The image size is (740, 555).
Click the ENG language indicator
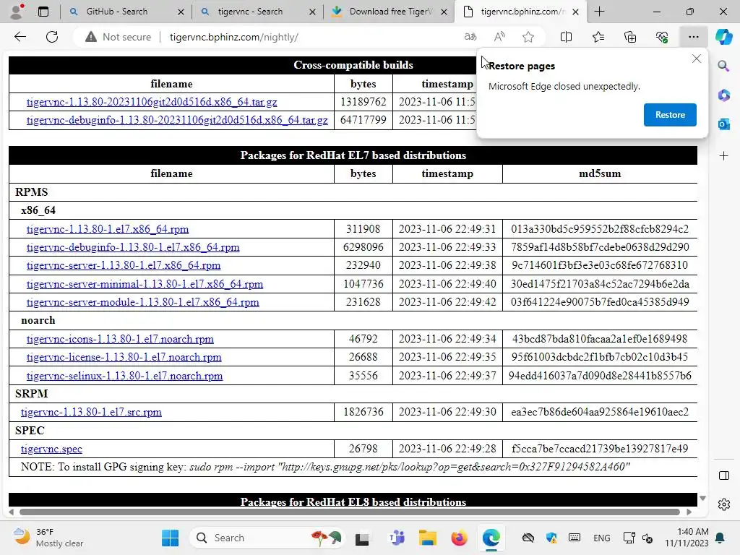[x=601, y=538]
